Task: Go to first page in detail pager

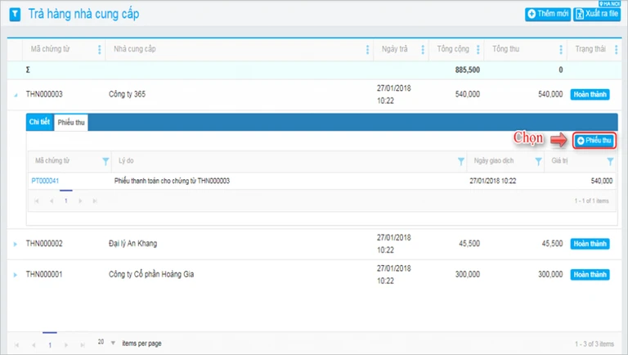Action: coord(37,200)
